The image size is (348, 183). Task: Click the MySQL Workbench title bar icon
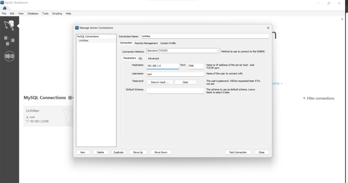(2, 3)
